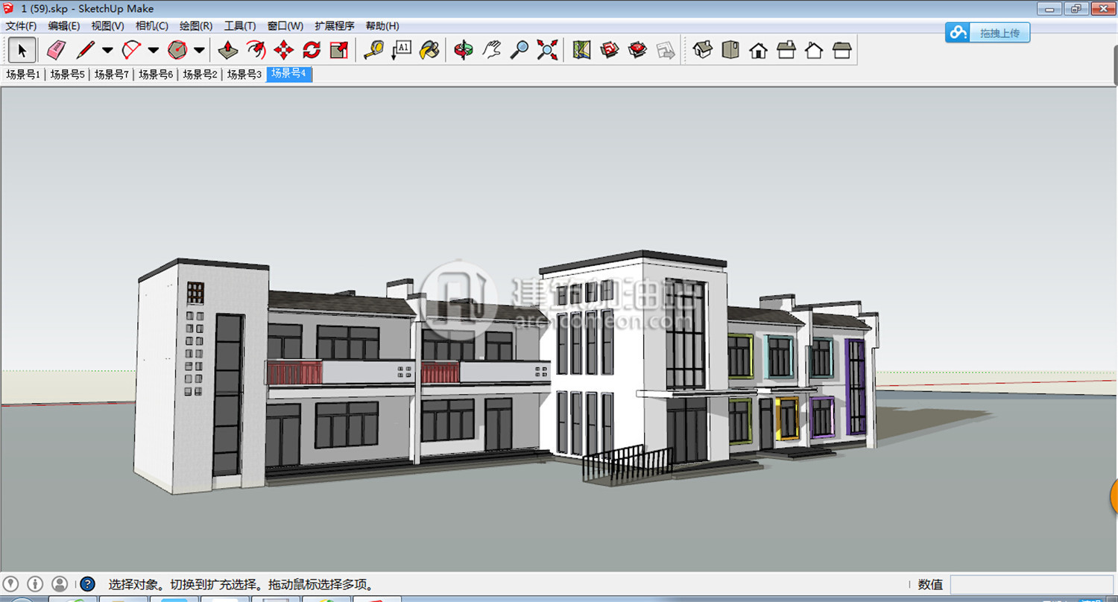Click the 数值 measurements input box

pos(1031,585)
